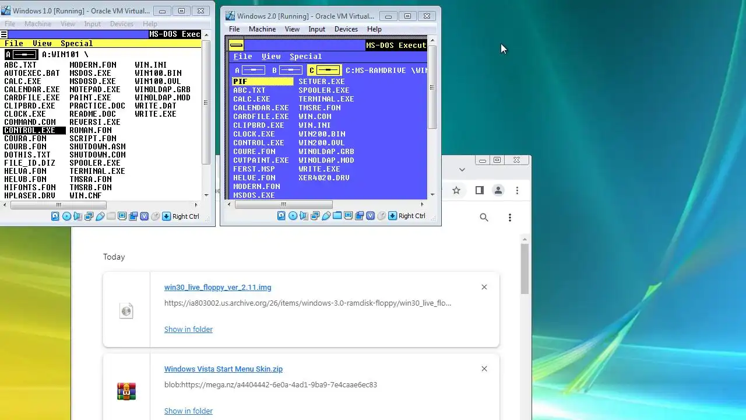Image resolution: width=746 pixels, height=420 pixels.
Task: Open the system menu box in Windows 2.0 guest
Action: coord(236,45)
